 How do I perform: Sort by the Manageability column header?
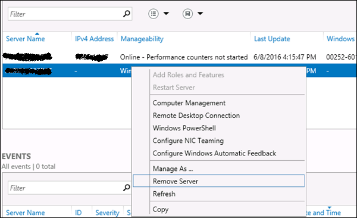tap(142, 39)
